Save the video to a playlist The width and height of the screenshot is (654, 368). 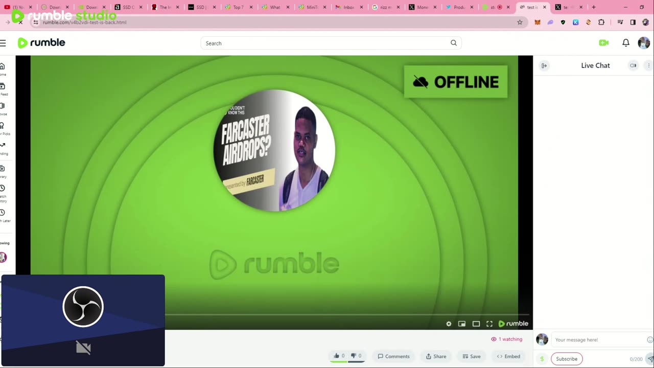coord(471,356)
